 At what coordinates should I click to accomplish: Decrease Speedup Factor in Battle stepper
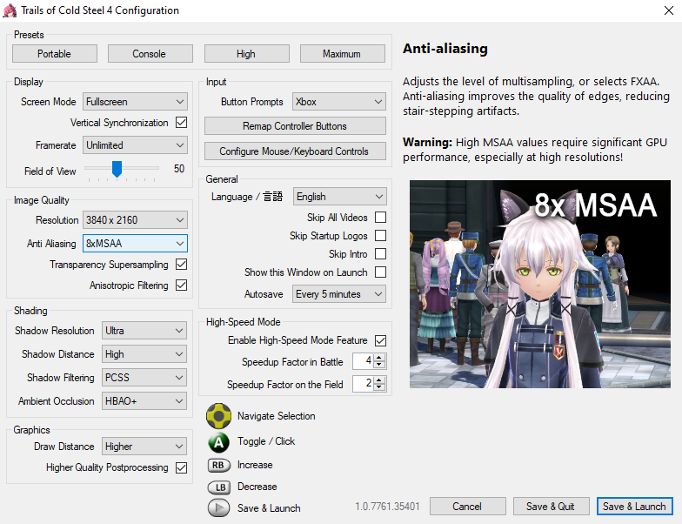click(x=379, y=365)
